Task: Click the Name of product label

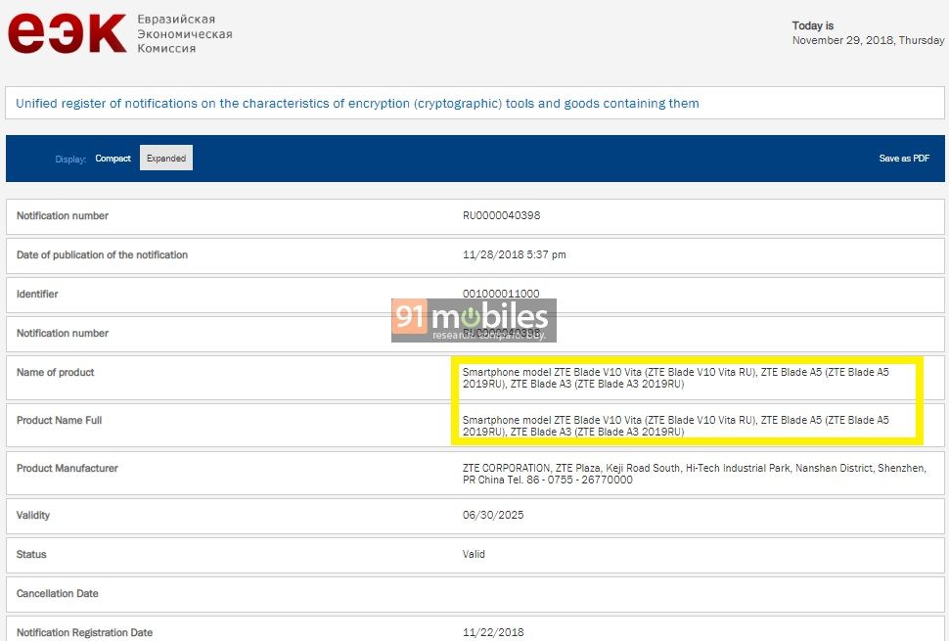Action: (x=55, y=372)
